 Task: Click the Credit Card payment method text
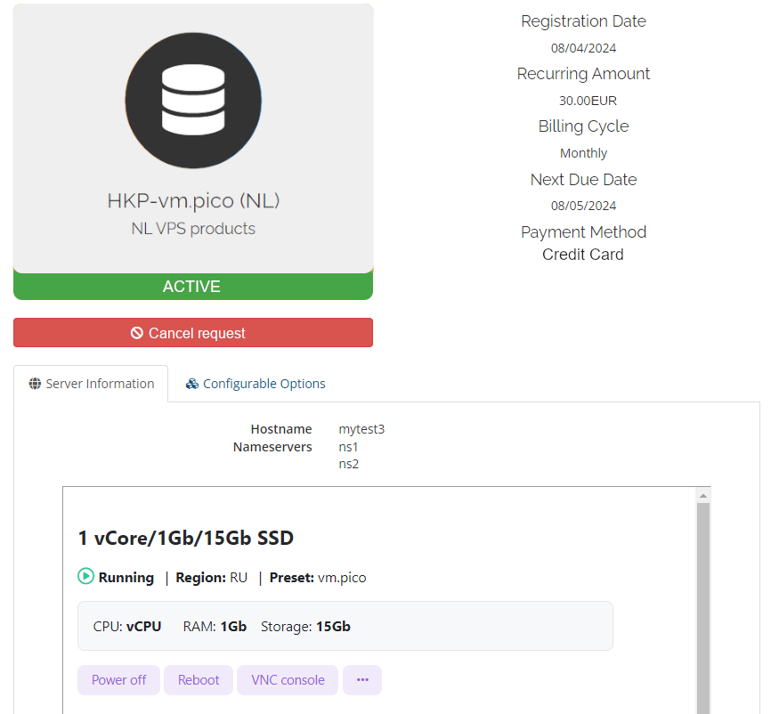pyautogui.click(x=583, y=255)
